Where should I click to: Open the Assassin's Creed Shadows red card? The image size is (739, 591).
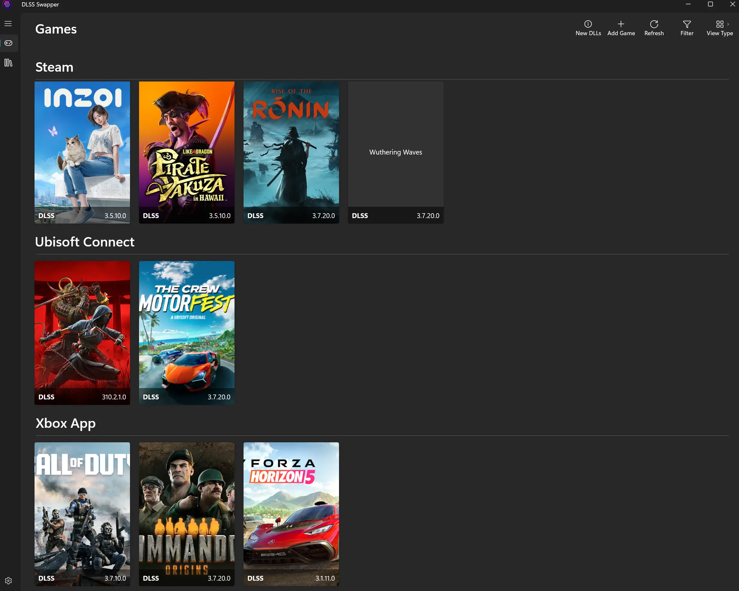(x=82, y=333)
